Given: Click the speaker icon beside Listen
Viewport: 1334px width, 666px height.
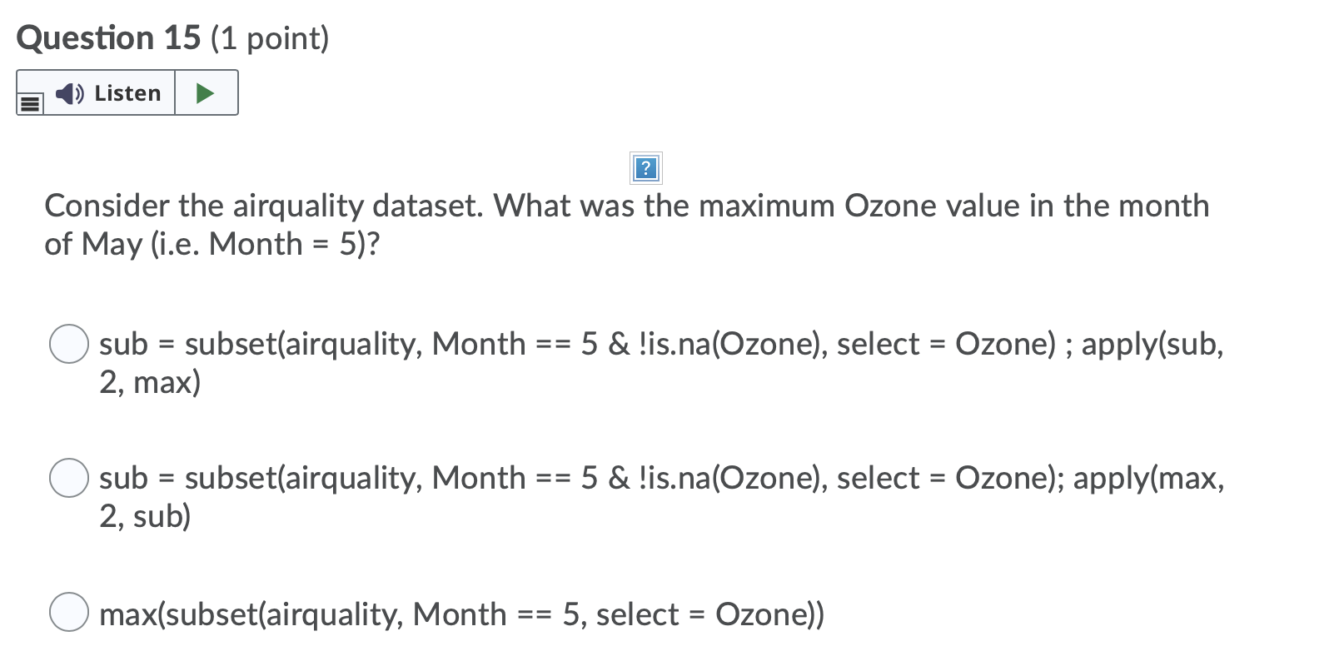Looking at the screenshot, I should pyautogui.click(x=70, y=93).
